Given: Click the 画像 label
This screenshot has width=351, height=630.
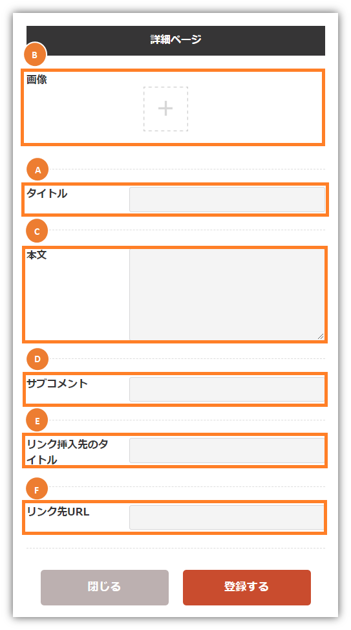Looking at the screenshot, I should tap(37, 80).
